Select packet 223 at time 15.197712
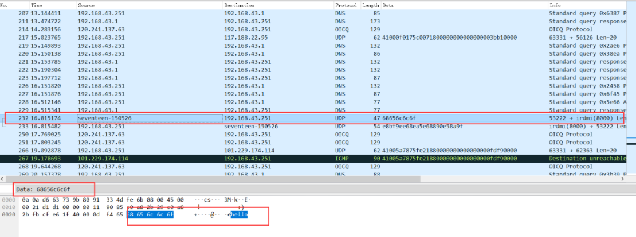Viewport: 636px width, 237px height. (313, 78)
